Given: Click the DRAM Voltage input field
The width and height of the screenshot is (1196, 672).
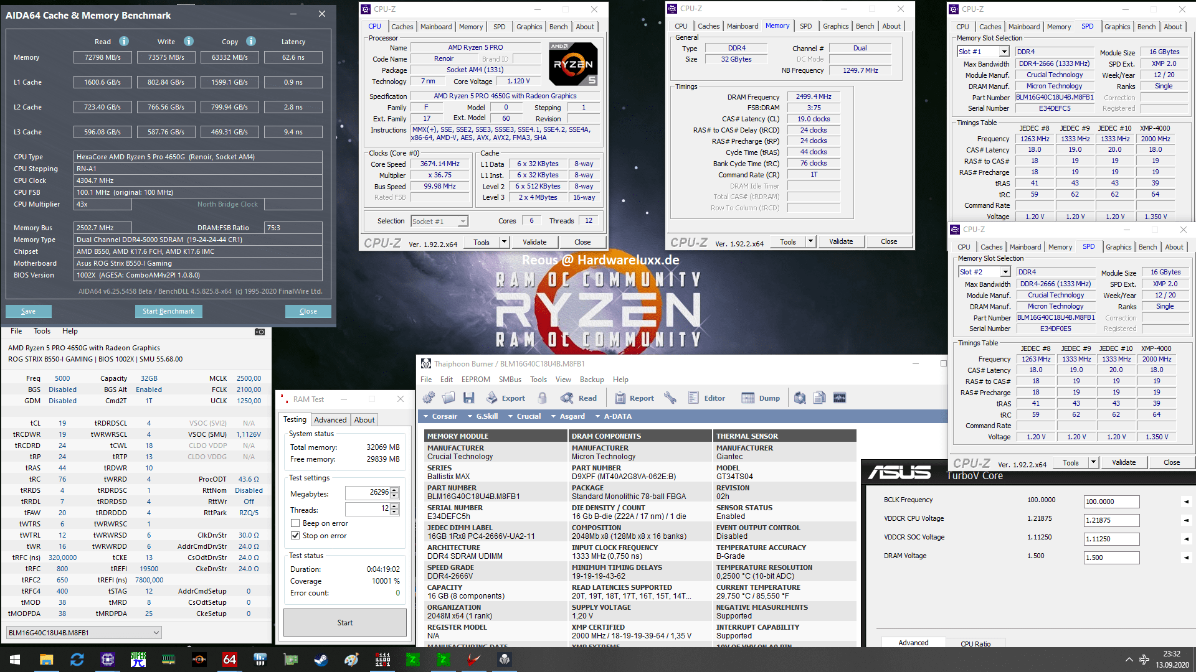Looking at the screenshot, I should click(1112, 558).
